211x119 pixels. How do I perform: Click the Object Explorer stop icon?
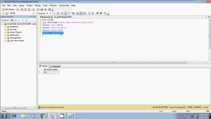point(19,20)
